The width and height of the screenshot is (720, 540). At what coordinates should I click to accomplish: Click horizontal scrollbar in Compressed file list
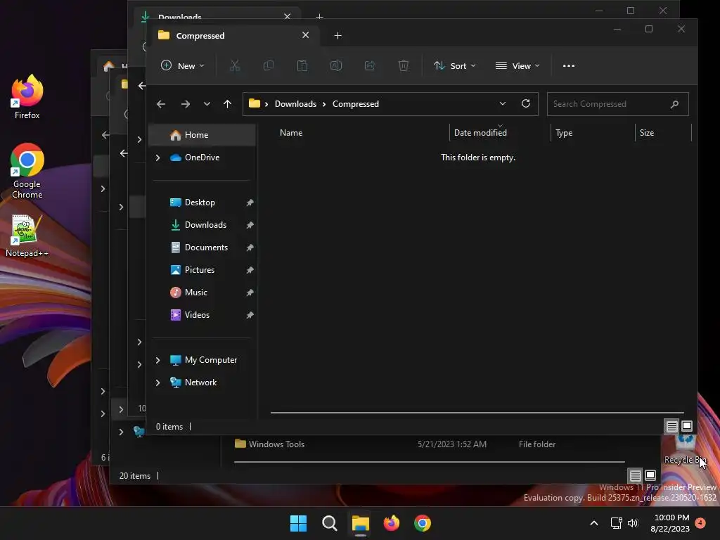[477, 412]
